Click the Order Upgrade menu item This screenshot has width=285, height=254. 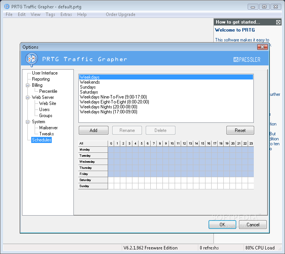pos(121,14)
